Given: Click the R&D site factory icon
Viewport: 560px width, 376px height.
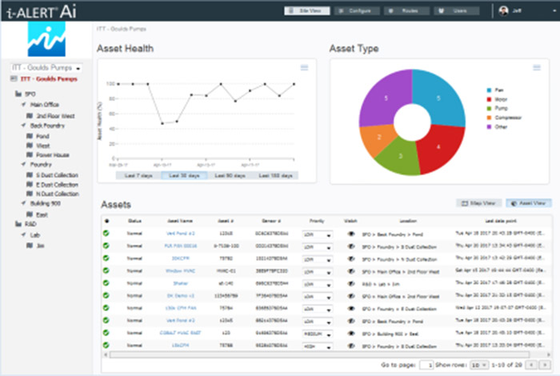Looking at the screenshot, I should [x=18, y=224].
